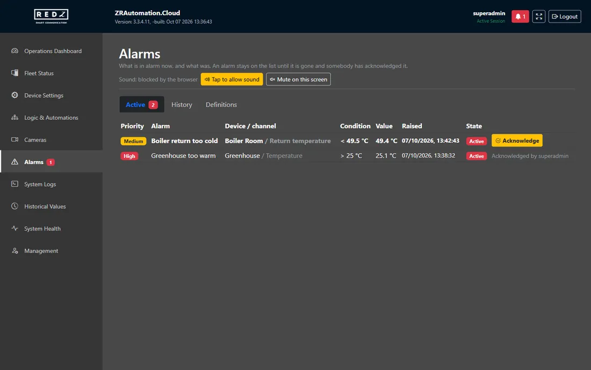Viewport: 591px width, 370px height.
Task: Click the superadmin username
Action: (x=489, y=13)
